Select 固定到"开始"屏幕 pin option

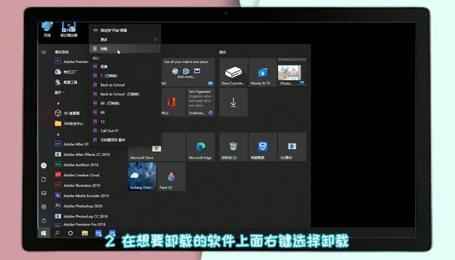[x=125, y=30]
